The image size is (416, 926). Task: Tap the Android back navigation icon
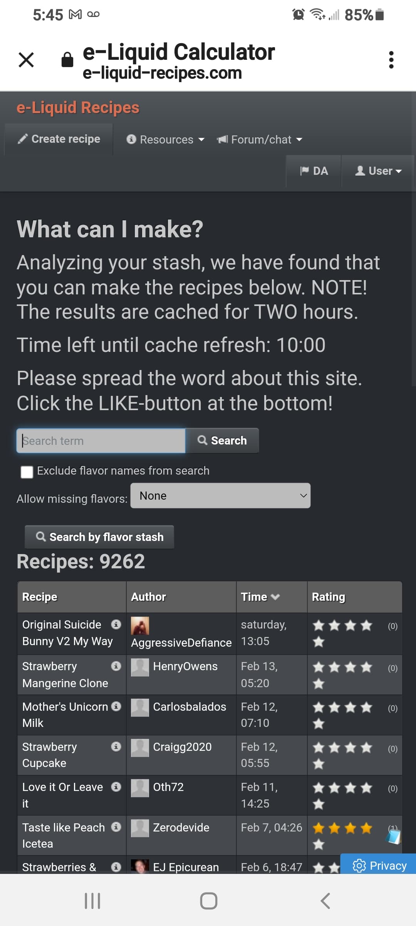[x=325, y=901]
